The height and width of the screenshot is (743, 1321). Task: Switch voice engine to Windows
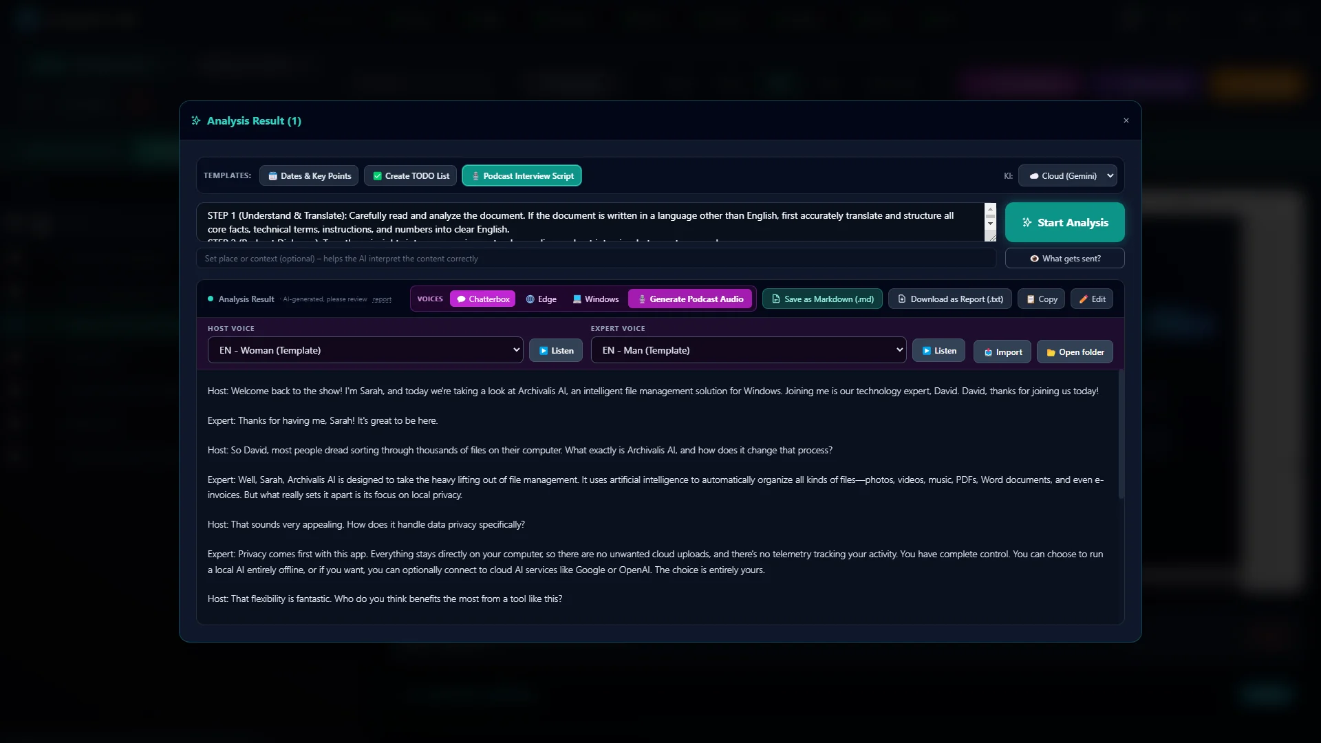[596, 299]
